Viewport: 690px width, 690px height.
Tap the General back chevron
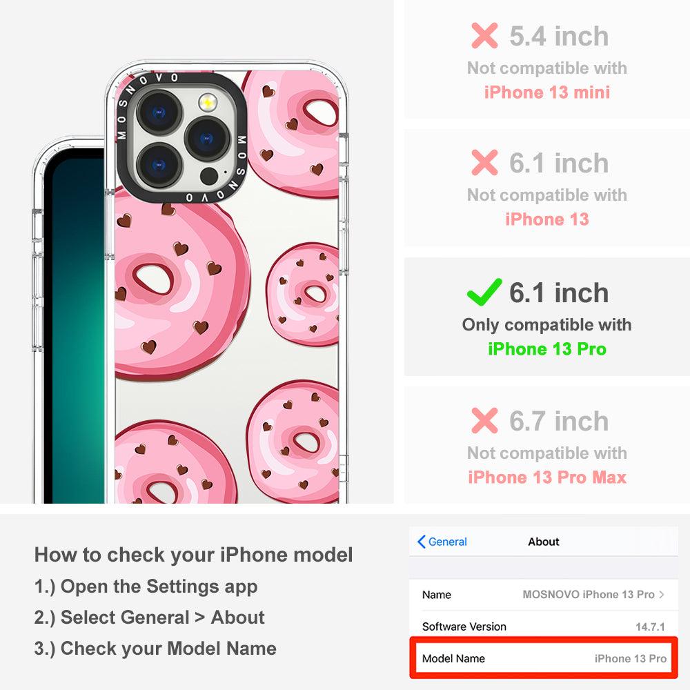421,542
